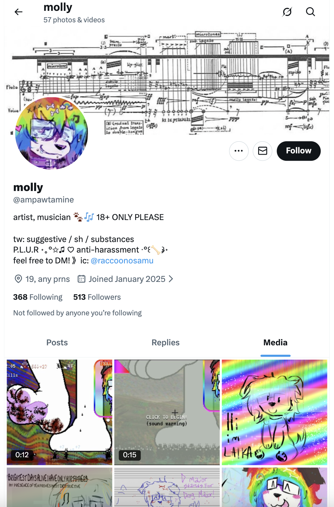Open the rainbow 'Hi im Laika' image
The width and height of the screenshot is (334, 507).
[274, 412]
